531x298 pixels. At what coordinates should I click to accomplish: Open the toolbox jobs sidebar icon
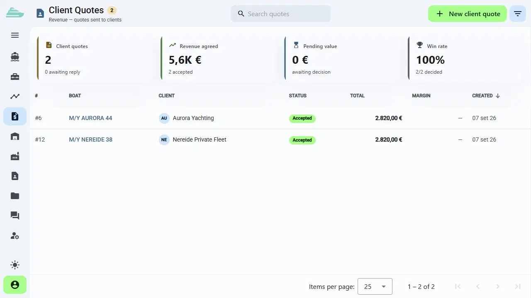click(x=15, y=77)
